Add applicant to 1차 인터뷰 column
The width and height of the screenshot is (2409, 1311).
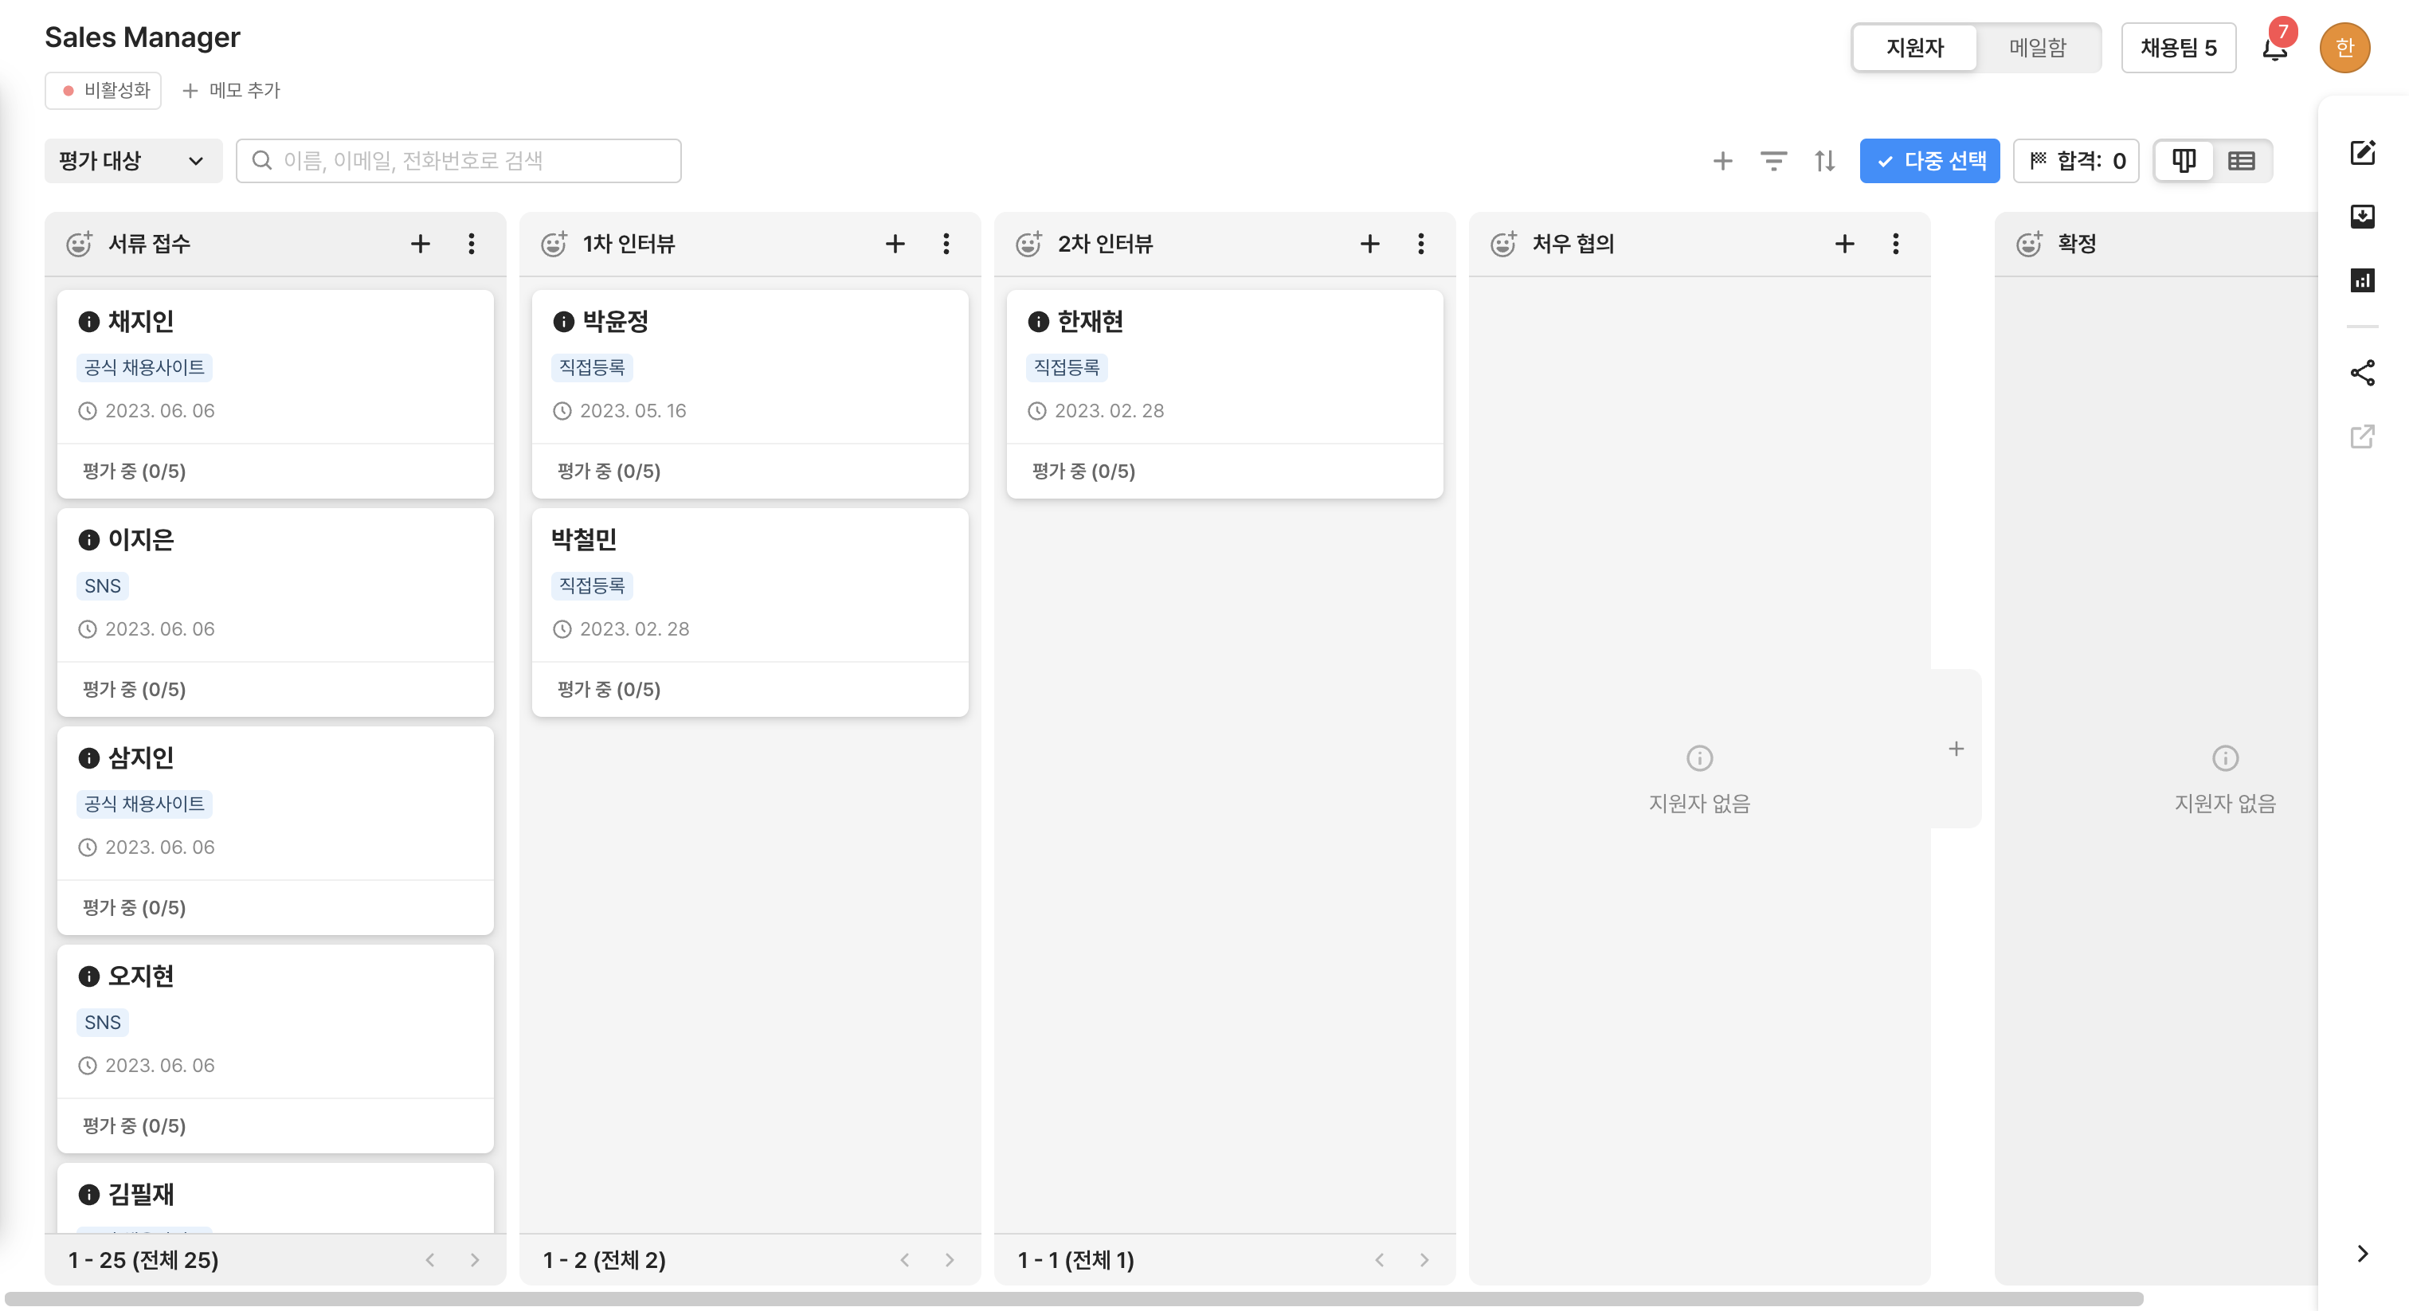click(x=895, y=244)
